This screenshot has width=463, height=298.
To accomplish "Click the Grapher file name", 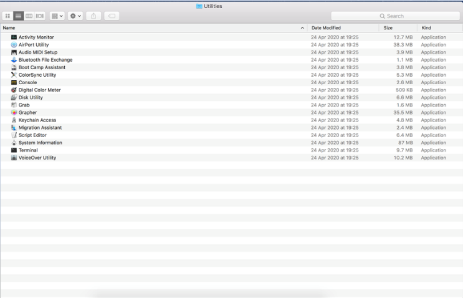I will point(28,112).
